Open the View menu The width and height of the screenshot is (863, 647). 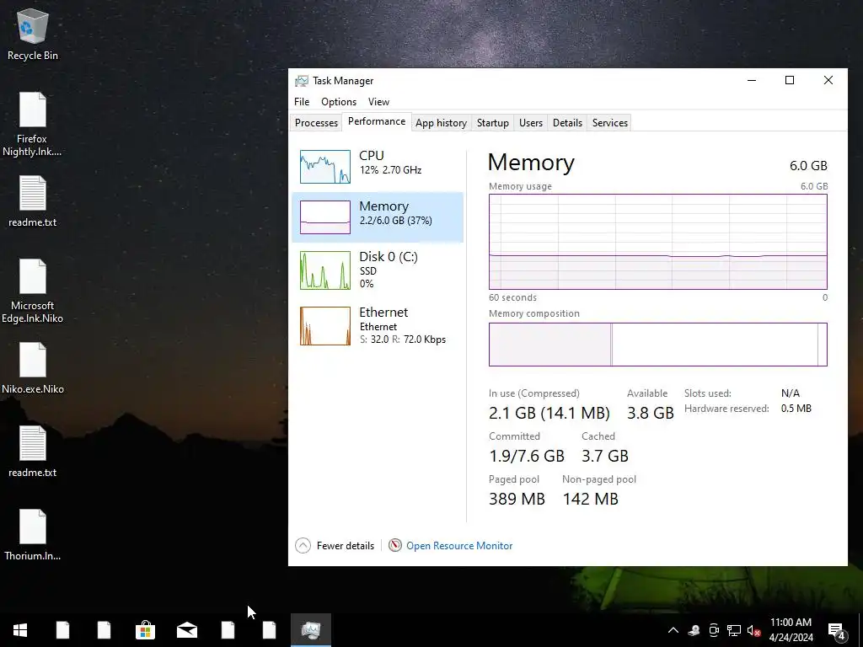point(378,102)
